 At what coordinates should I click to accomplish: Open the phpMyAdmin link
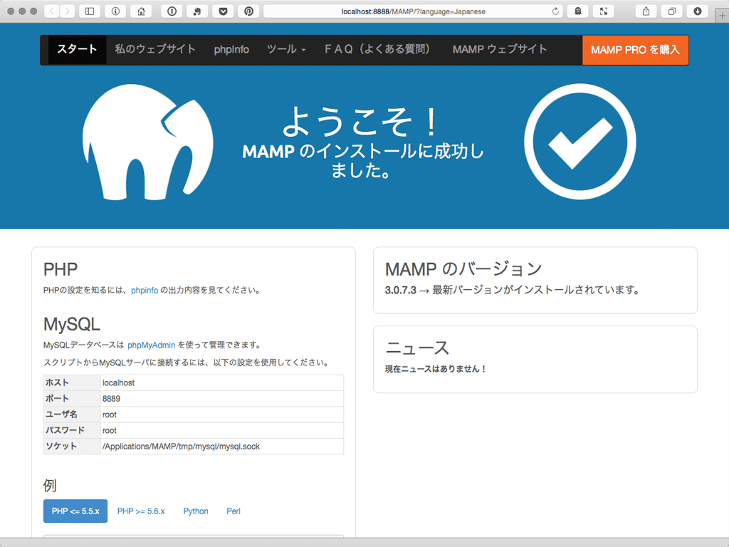[x=151, y=345]
